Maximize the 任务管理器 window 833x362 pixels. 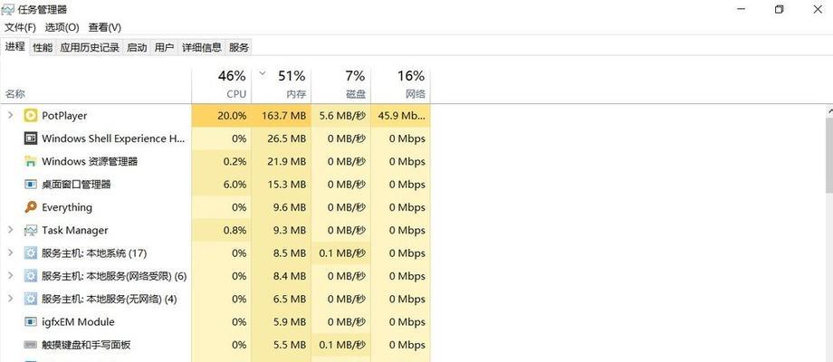coord(780,10)
